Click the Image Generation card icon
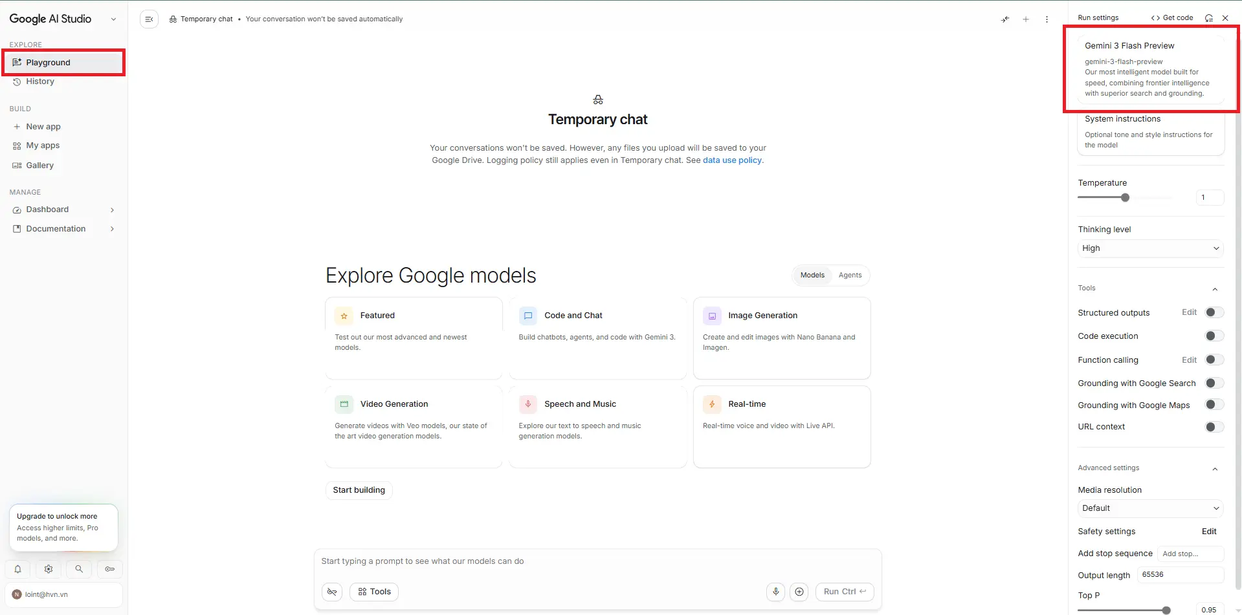Viewport: 1242px width, 615px height. coord(712,316)
